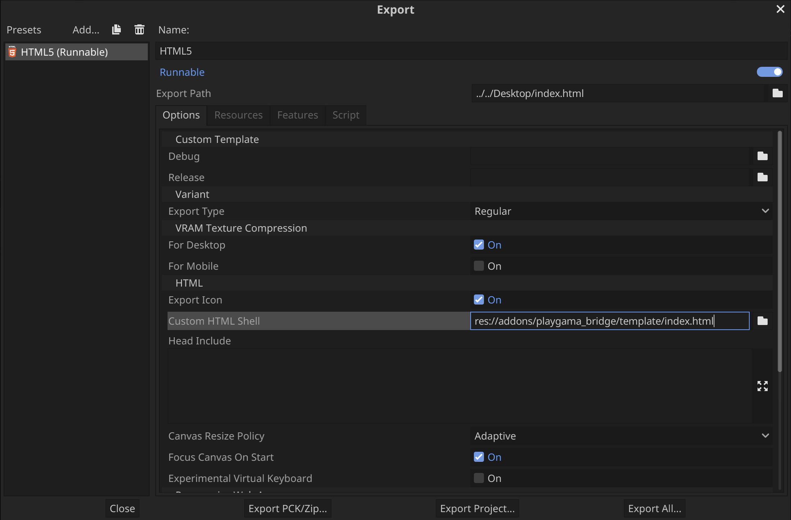Click the options list vertical scrollbar
Image resolution: width=791 pixels, height=520 pixels.
780,251
